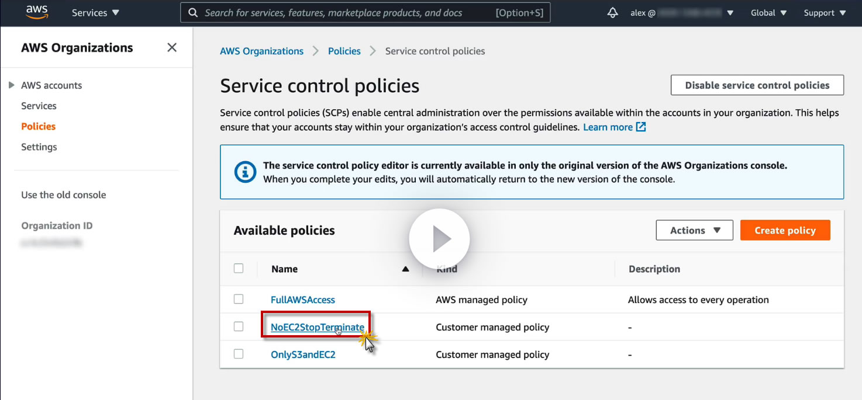Tick the checkbox for FullAWSAccess

239,300
